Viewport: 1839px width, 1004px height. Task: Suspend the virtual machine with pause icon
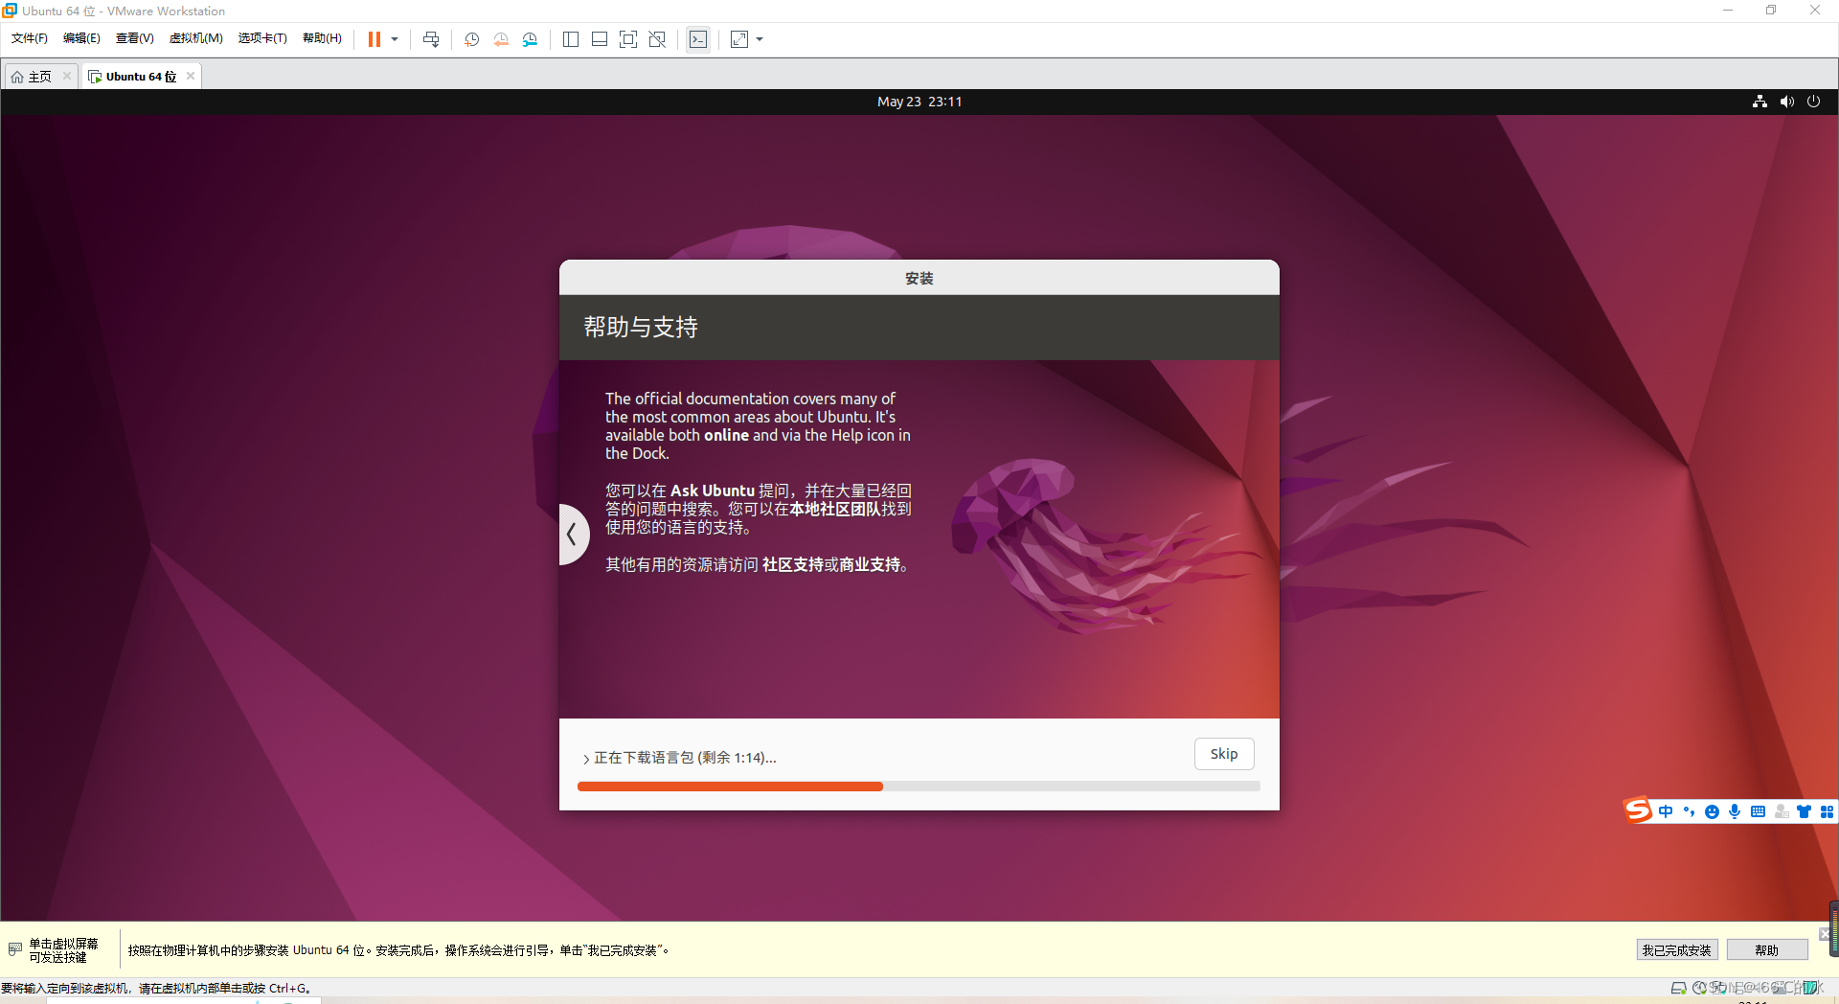[374, 39]
